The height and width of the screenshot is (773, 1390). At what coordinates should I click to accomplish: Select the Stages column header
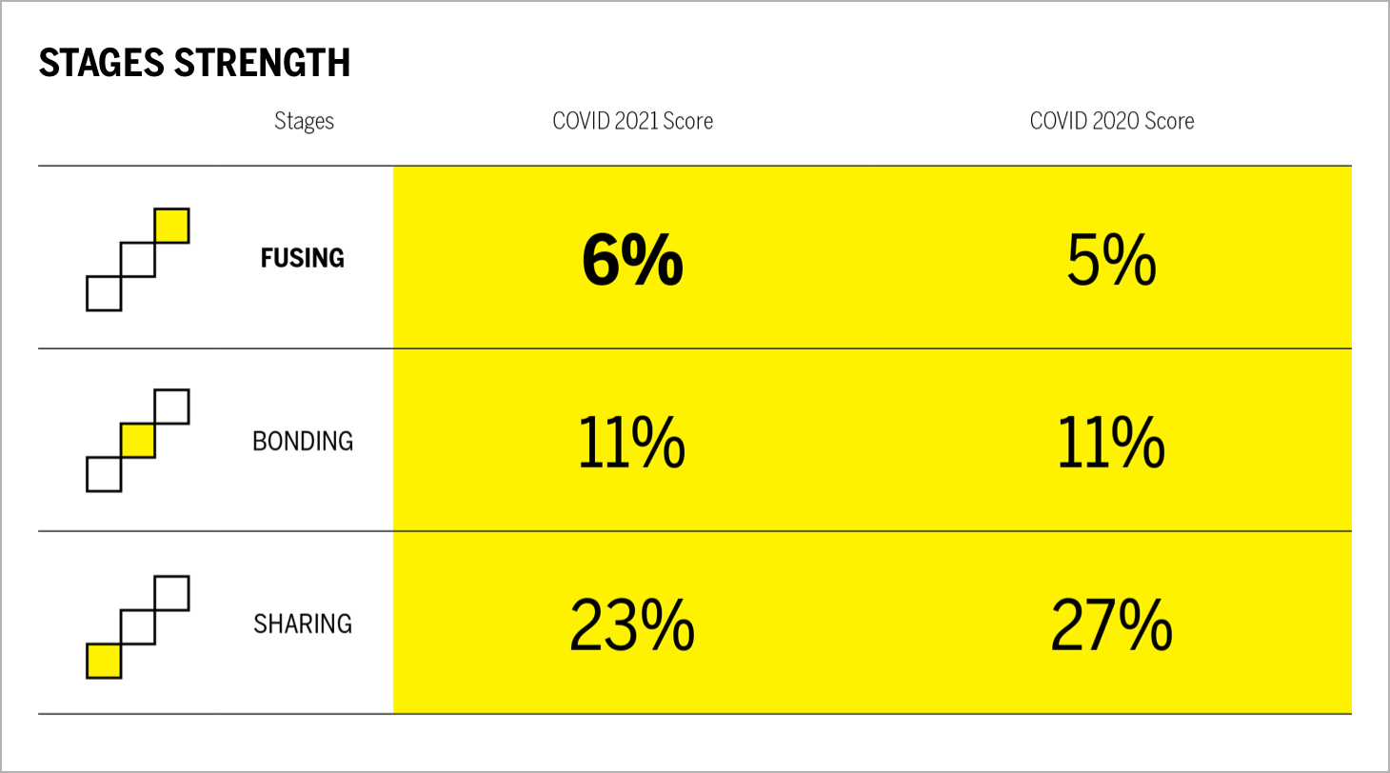[304, 121]
